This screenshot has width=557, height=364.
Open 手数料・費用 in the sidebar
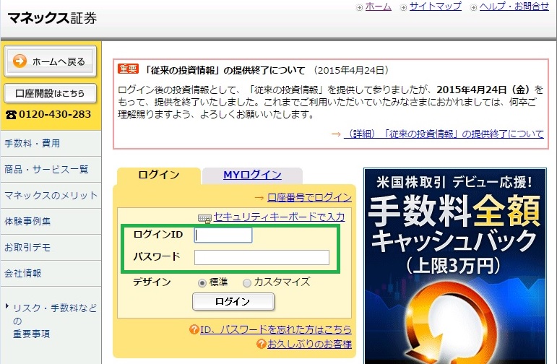coord(51,144)
